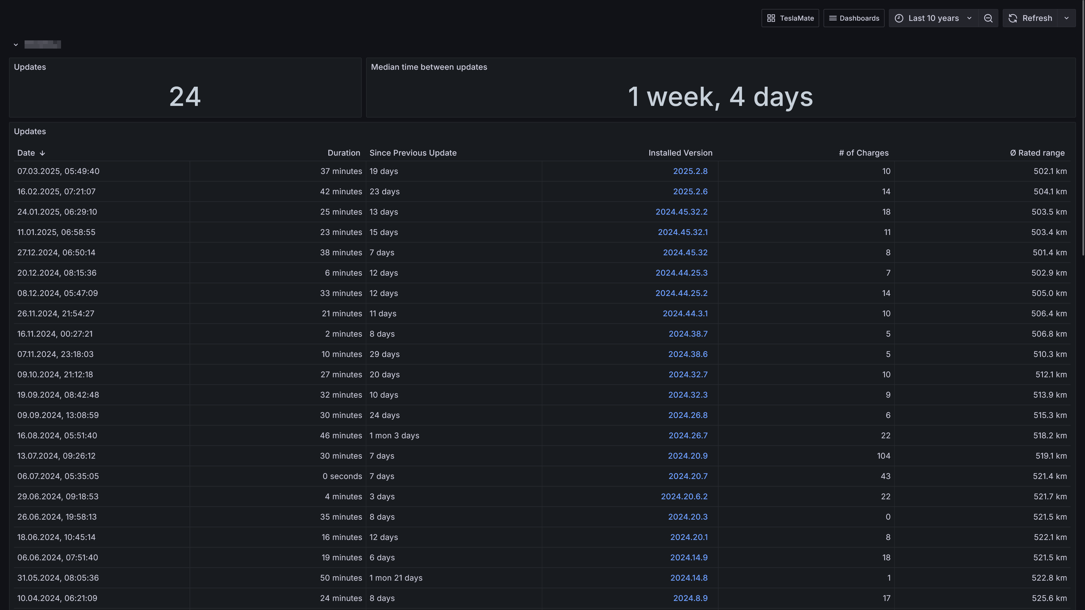
Task: Click the Refresh button
Action: tap(1037, 18)
